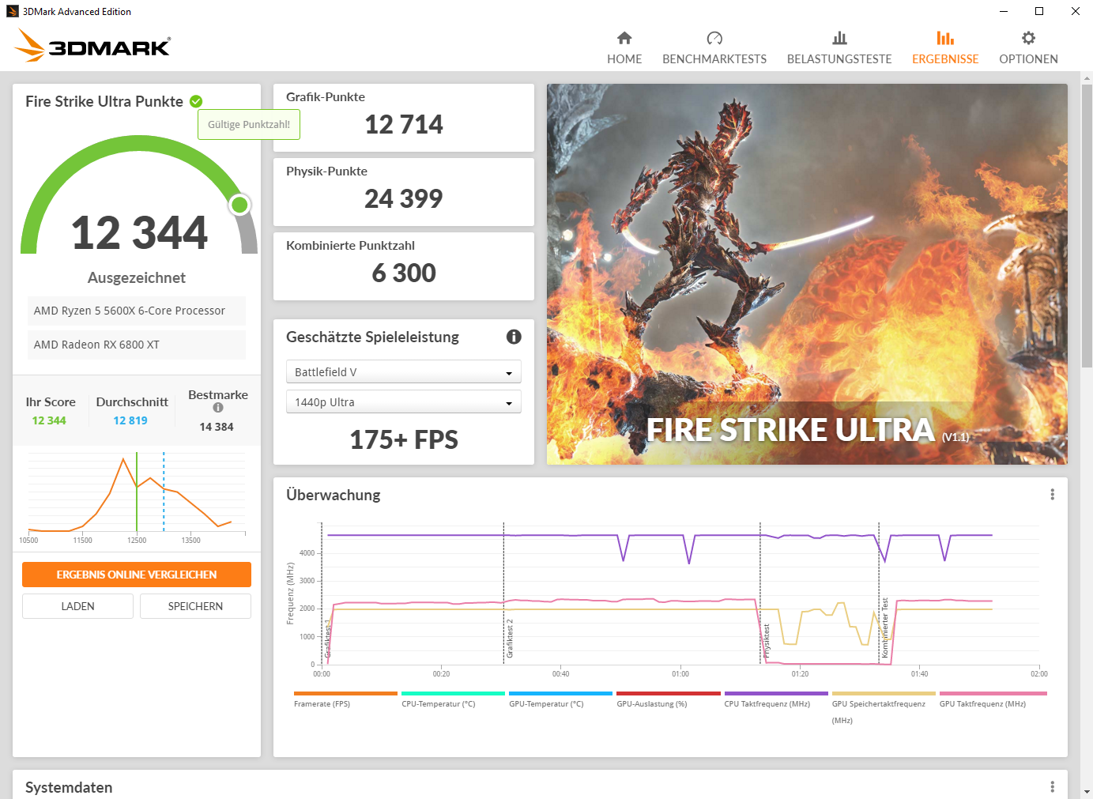Screen dimensions: 1093x799
Task: Toggle the CPU-Temperatur legend entry
Action: pos(439,703)
